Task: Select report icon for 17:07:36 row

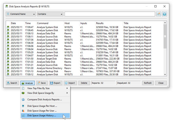Action: [8, 40]
